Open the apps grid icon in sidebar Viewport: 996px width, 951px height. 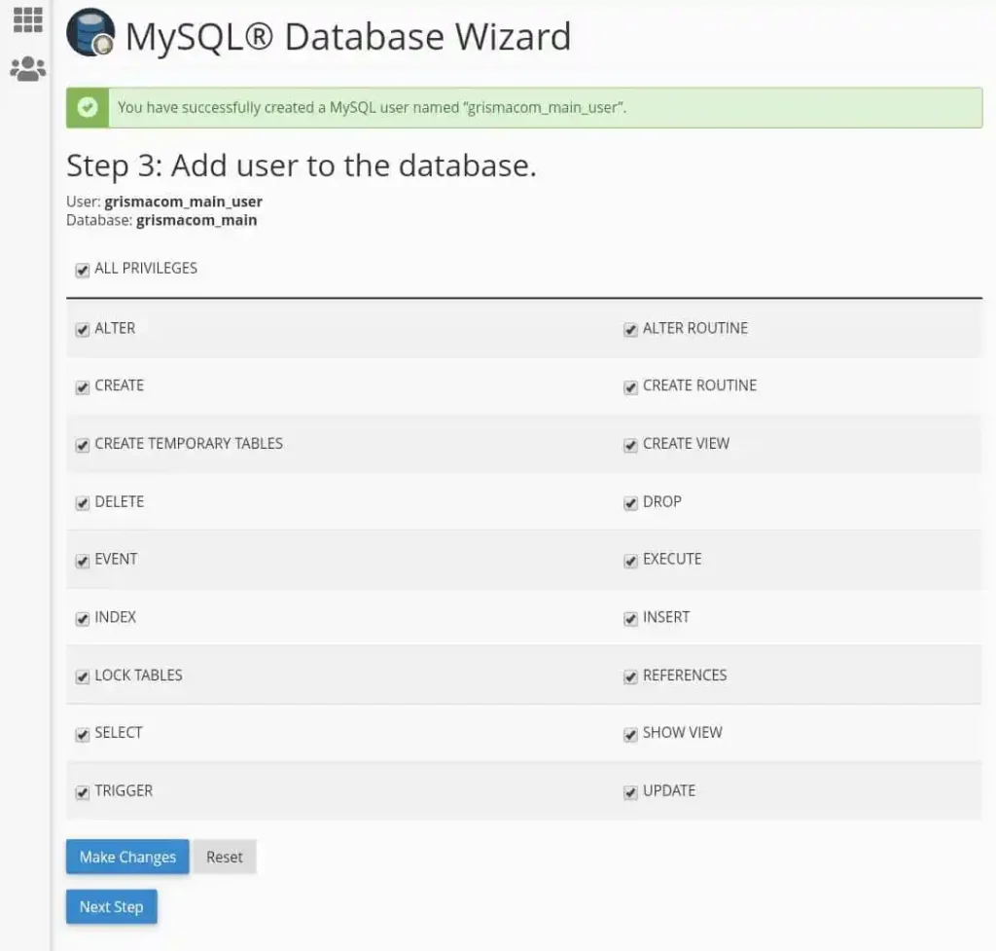click(28, 19)
